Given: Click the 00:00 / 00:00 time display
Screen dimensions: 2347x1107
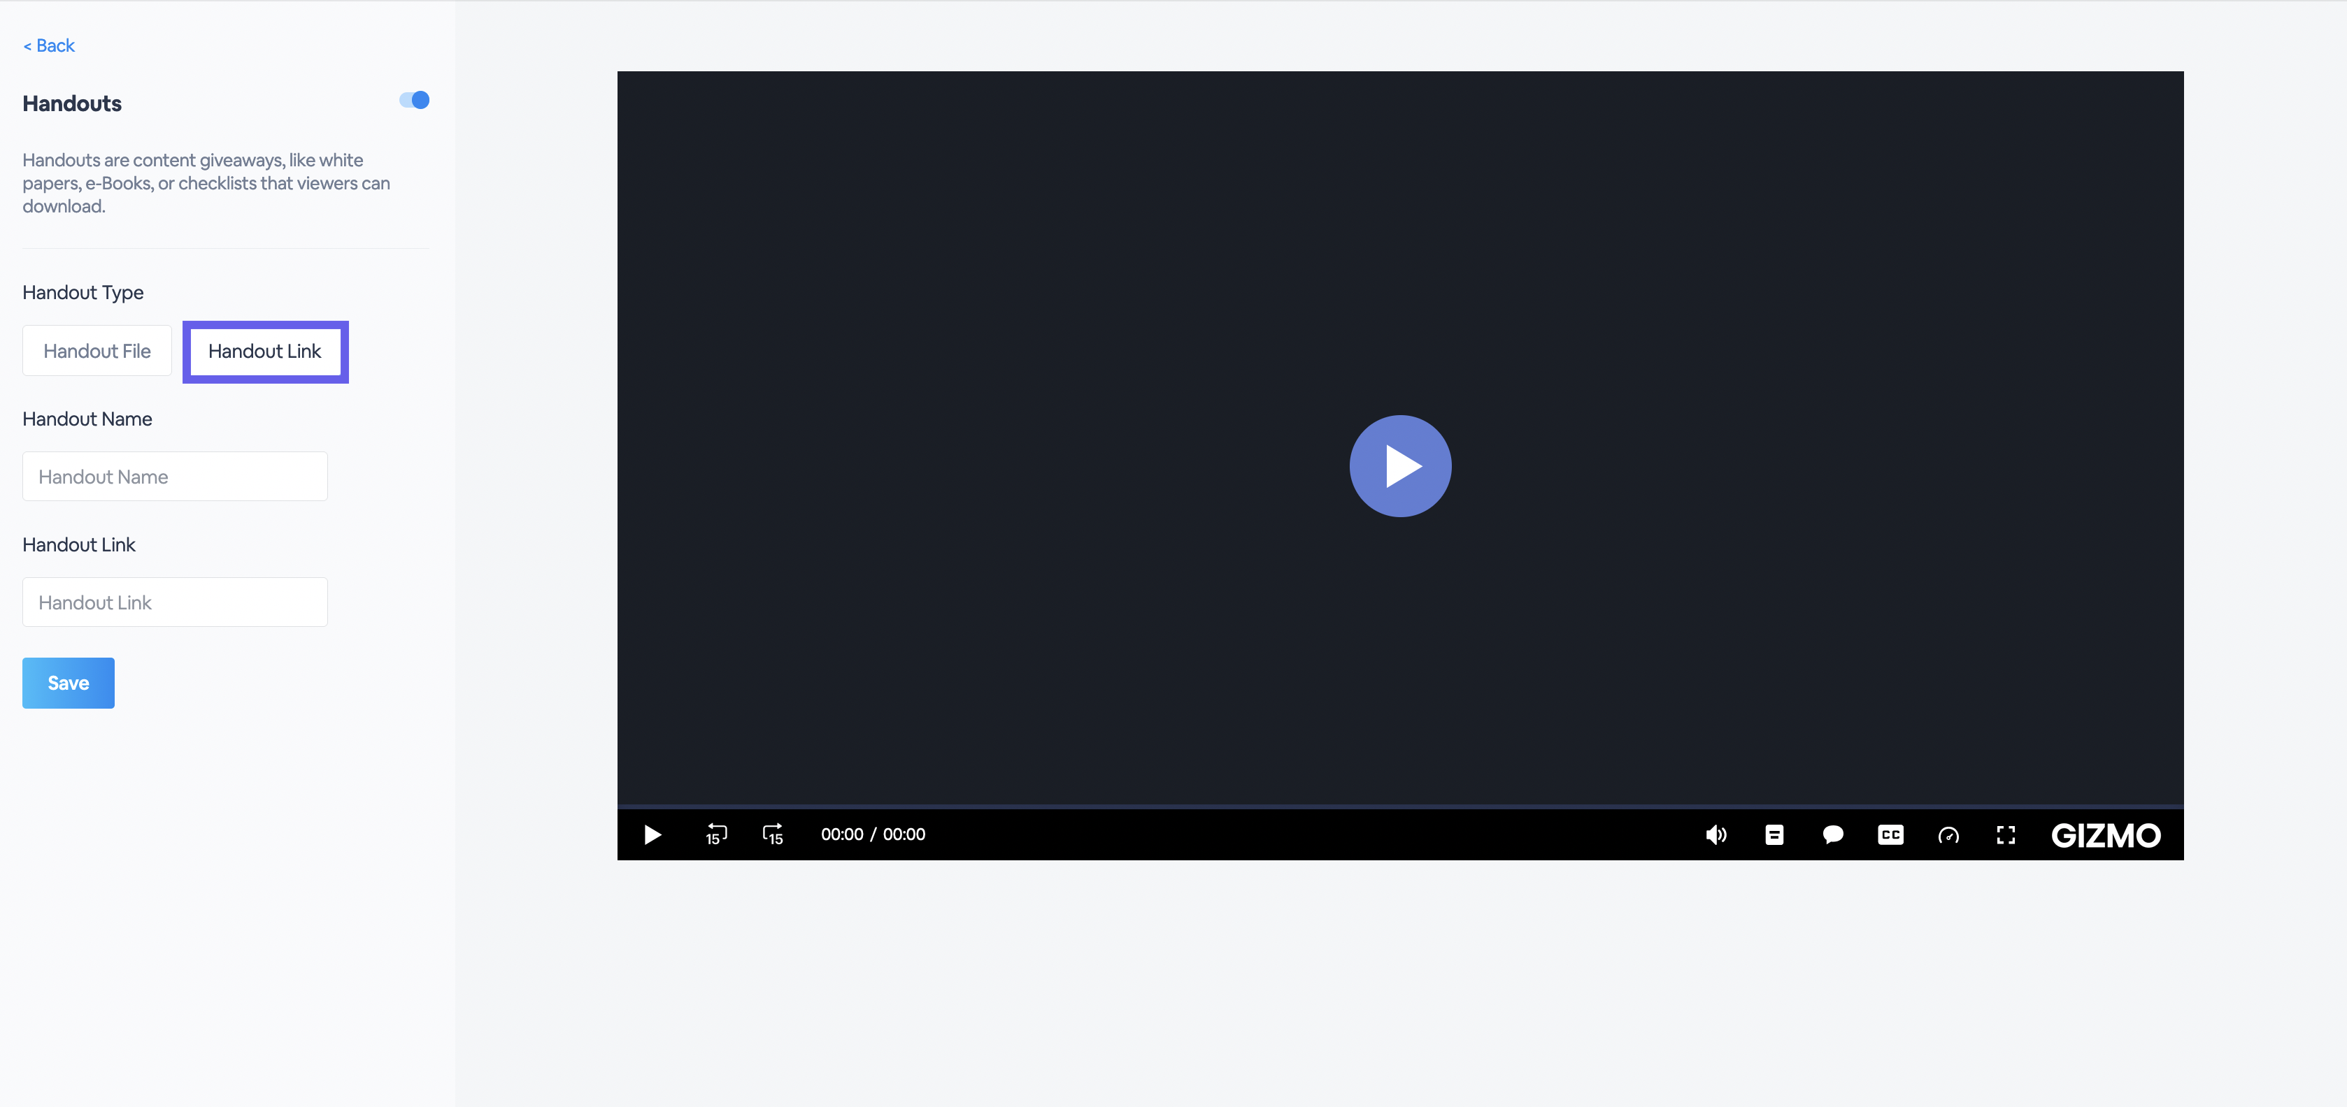Looking at the screenshot, I should [x=872, y=834].
